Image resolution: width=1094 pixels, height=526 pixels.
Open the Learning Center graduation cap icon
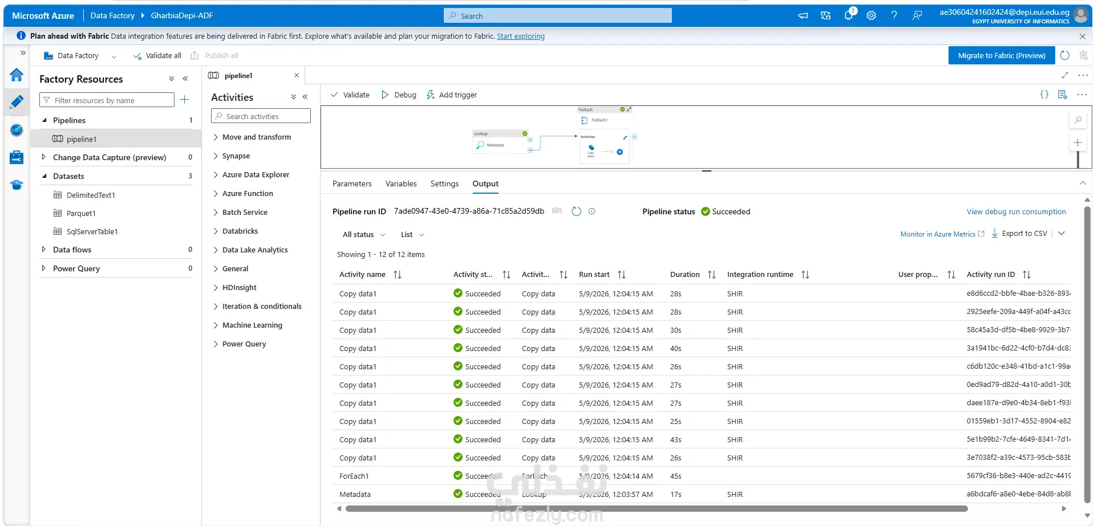[x=17, y=185]
